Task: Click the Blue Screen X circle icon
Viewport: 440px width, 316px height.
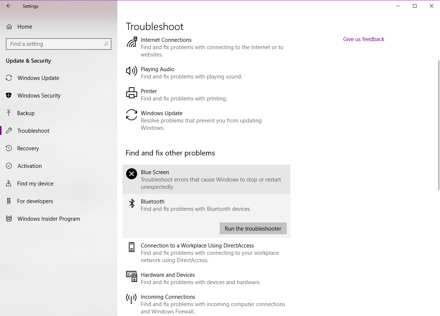Action: [132, 174]
